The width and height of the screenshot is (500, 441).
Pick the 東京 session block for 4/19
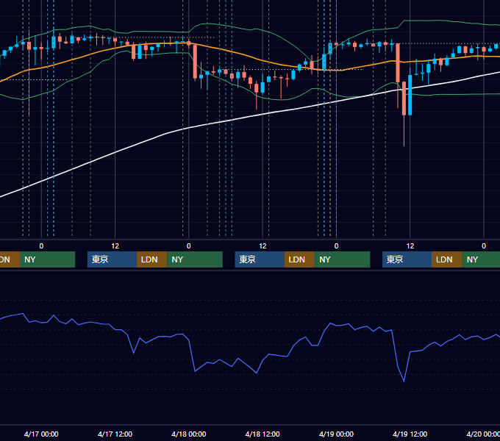[407, 259]
